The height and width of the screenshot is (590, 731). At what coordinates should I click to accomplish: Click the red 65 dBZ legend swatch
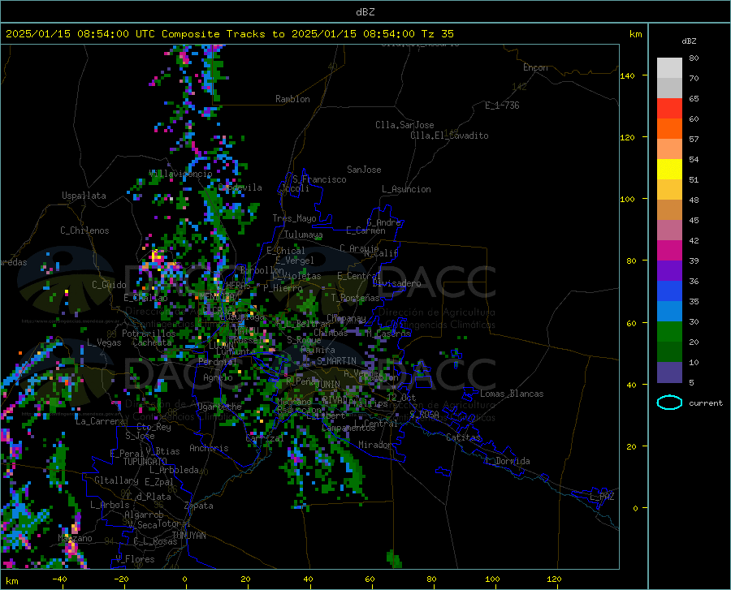tap(669, 109)
